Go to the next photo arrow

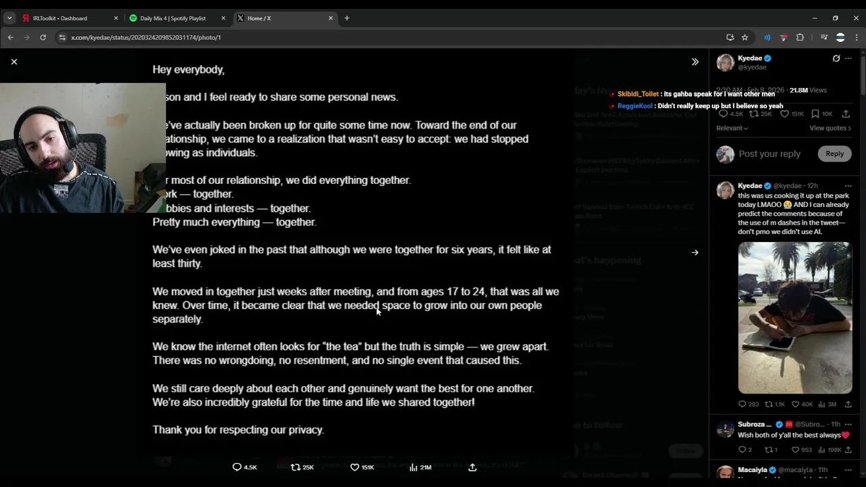point(695,252)
